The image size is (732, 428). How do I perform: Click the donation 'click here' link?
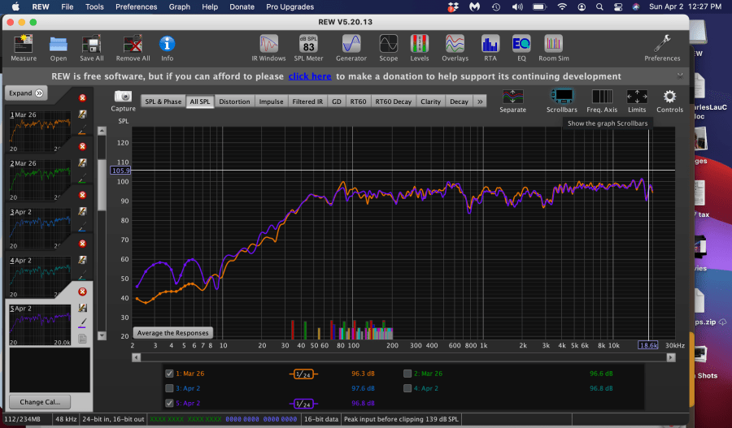(x=310, y=76)
